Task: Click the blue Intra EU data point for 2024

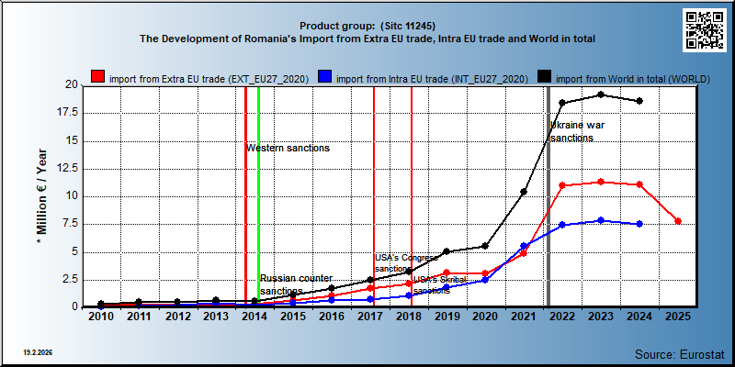Action: tap(639, 224)
